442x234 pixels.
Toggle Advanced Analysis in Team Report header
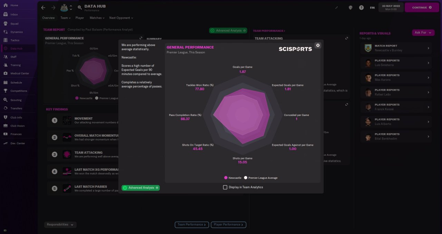point(228,30)
